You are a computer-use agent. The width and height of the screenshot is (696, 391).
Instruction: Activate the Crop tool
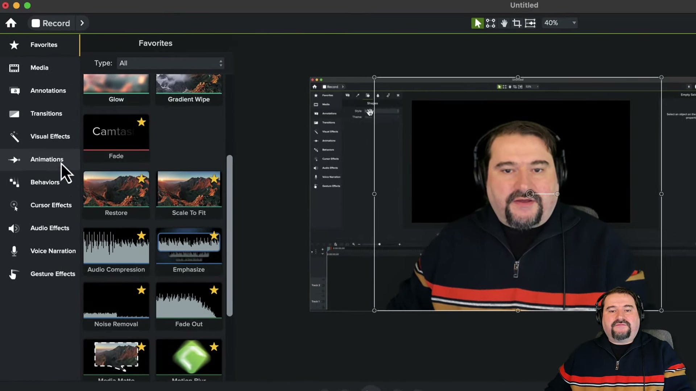click(x=517, y=23)
